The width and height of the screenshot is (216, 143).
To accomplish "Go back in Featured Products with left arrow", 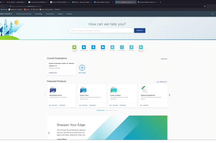I will [x=45, y=95].
